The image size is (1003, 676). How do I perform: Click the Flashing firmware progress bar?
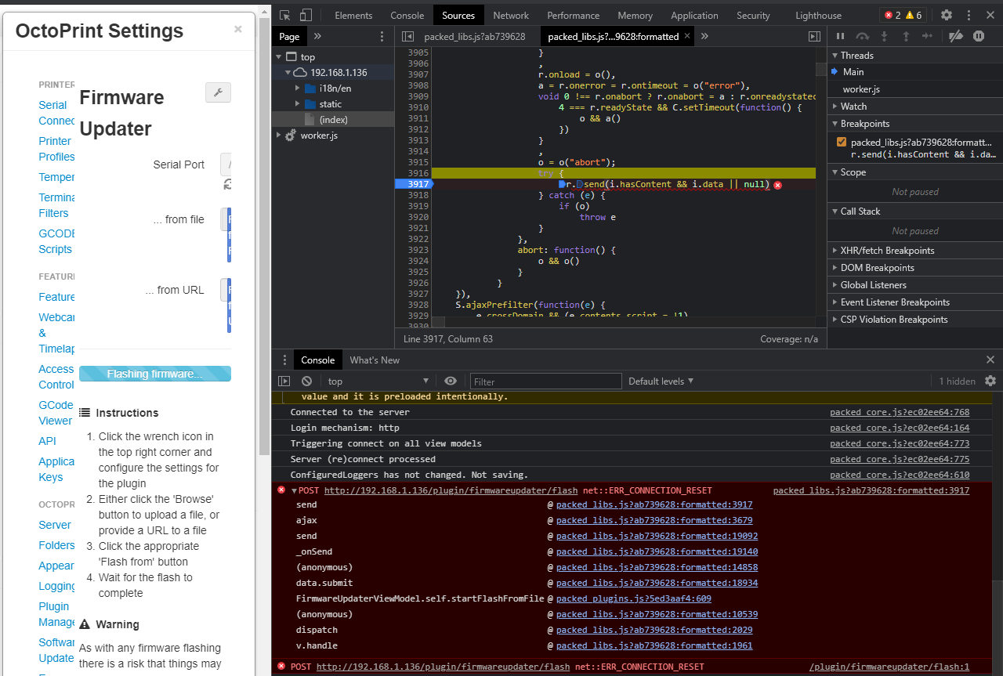(154, 374)
